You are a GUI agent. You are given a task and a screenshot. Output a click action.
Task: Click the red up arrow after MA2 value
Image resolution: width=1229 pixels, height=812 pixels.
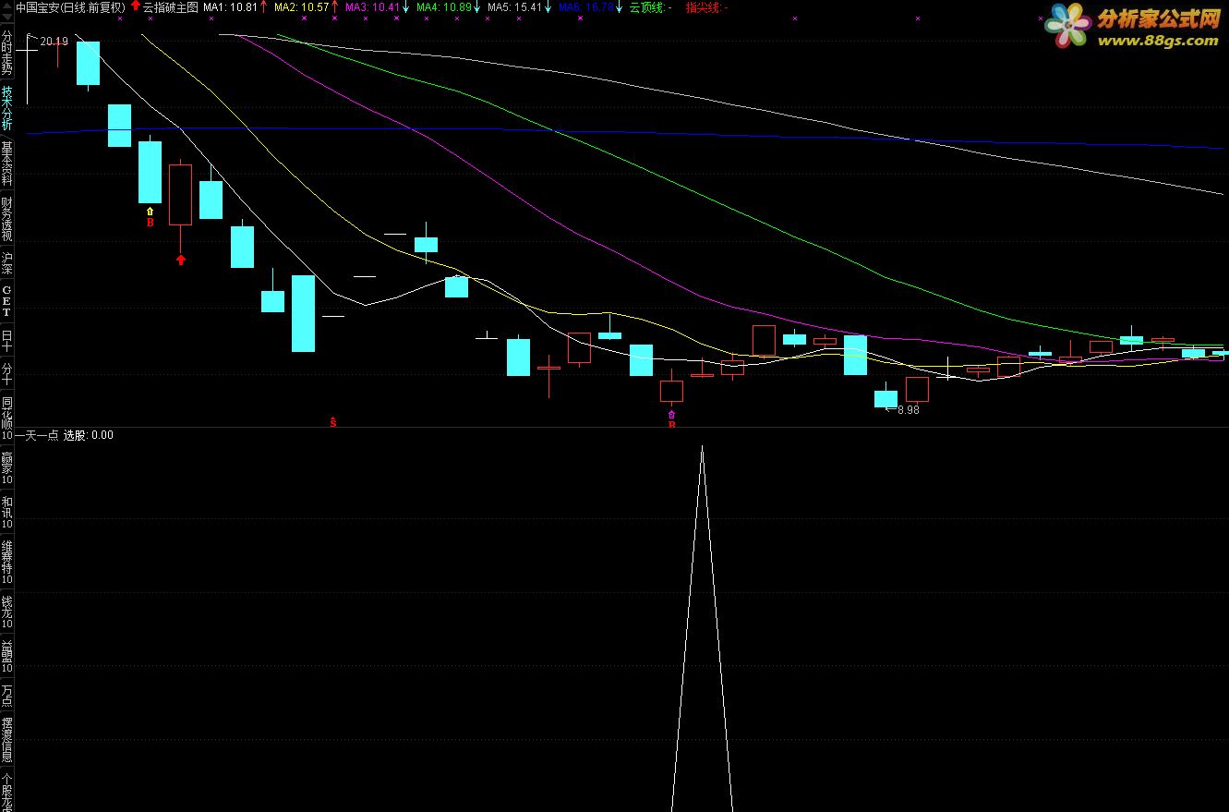334,6
